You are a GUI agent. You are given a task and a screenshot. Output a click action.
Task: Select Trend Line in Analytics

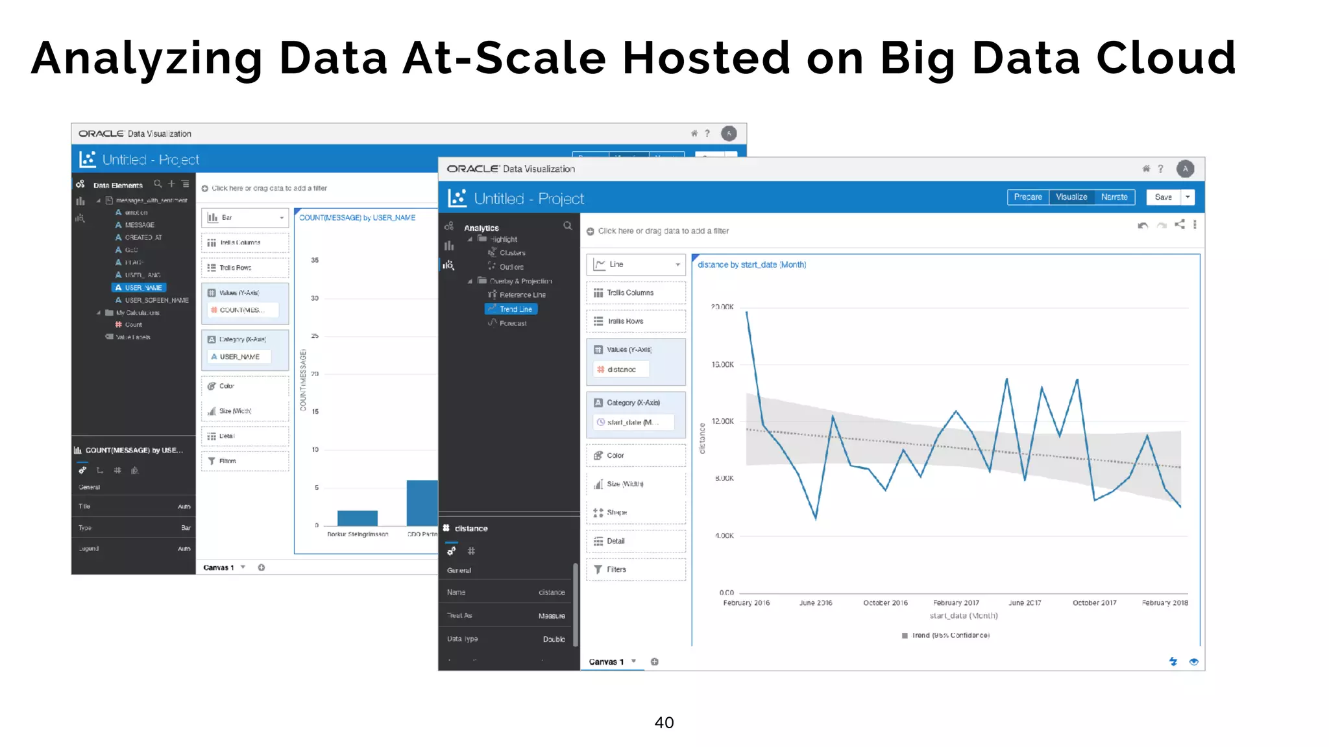[x=511, y=309]
